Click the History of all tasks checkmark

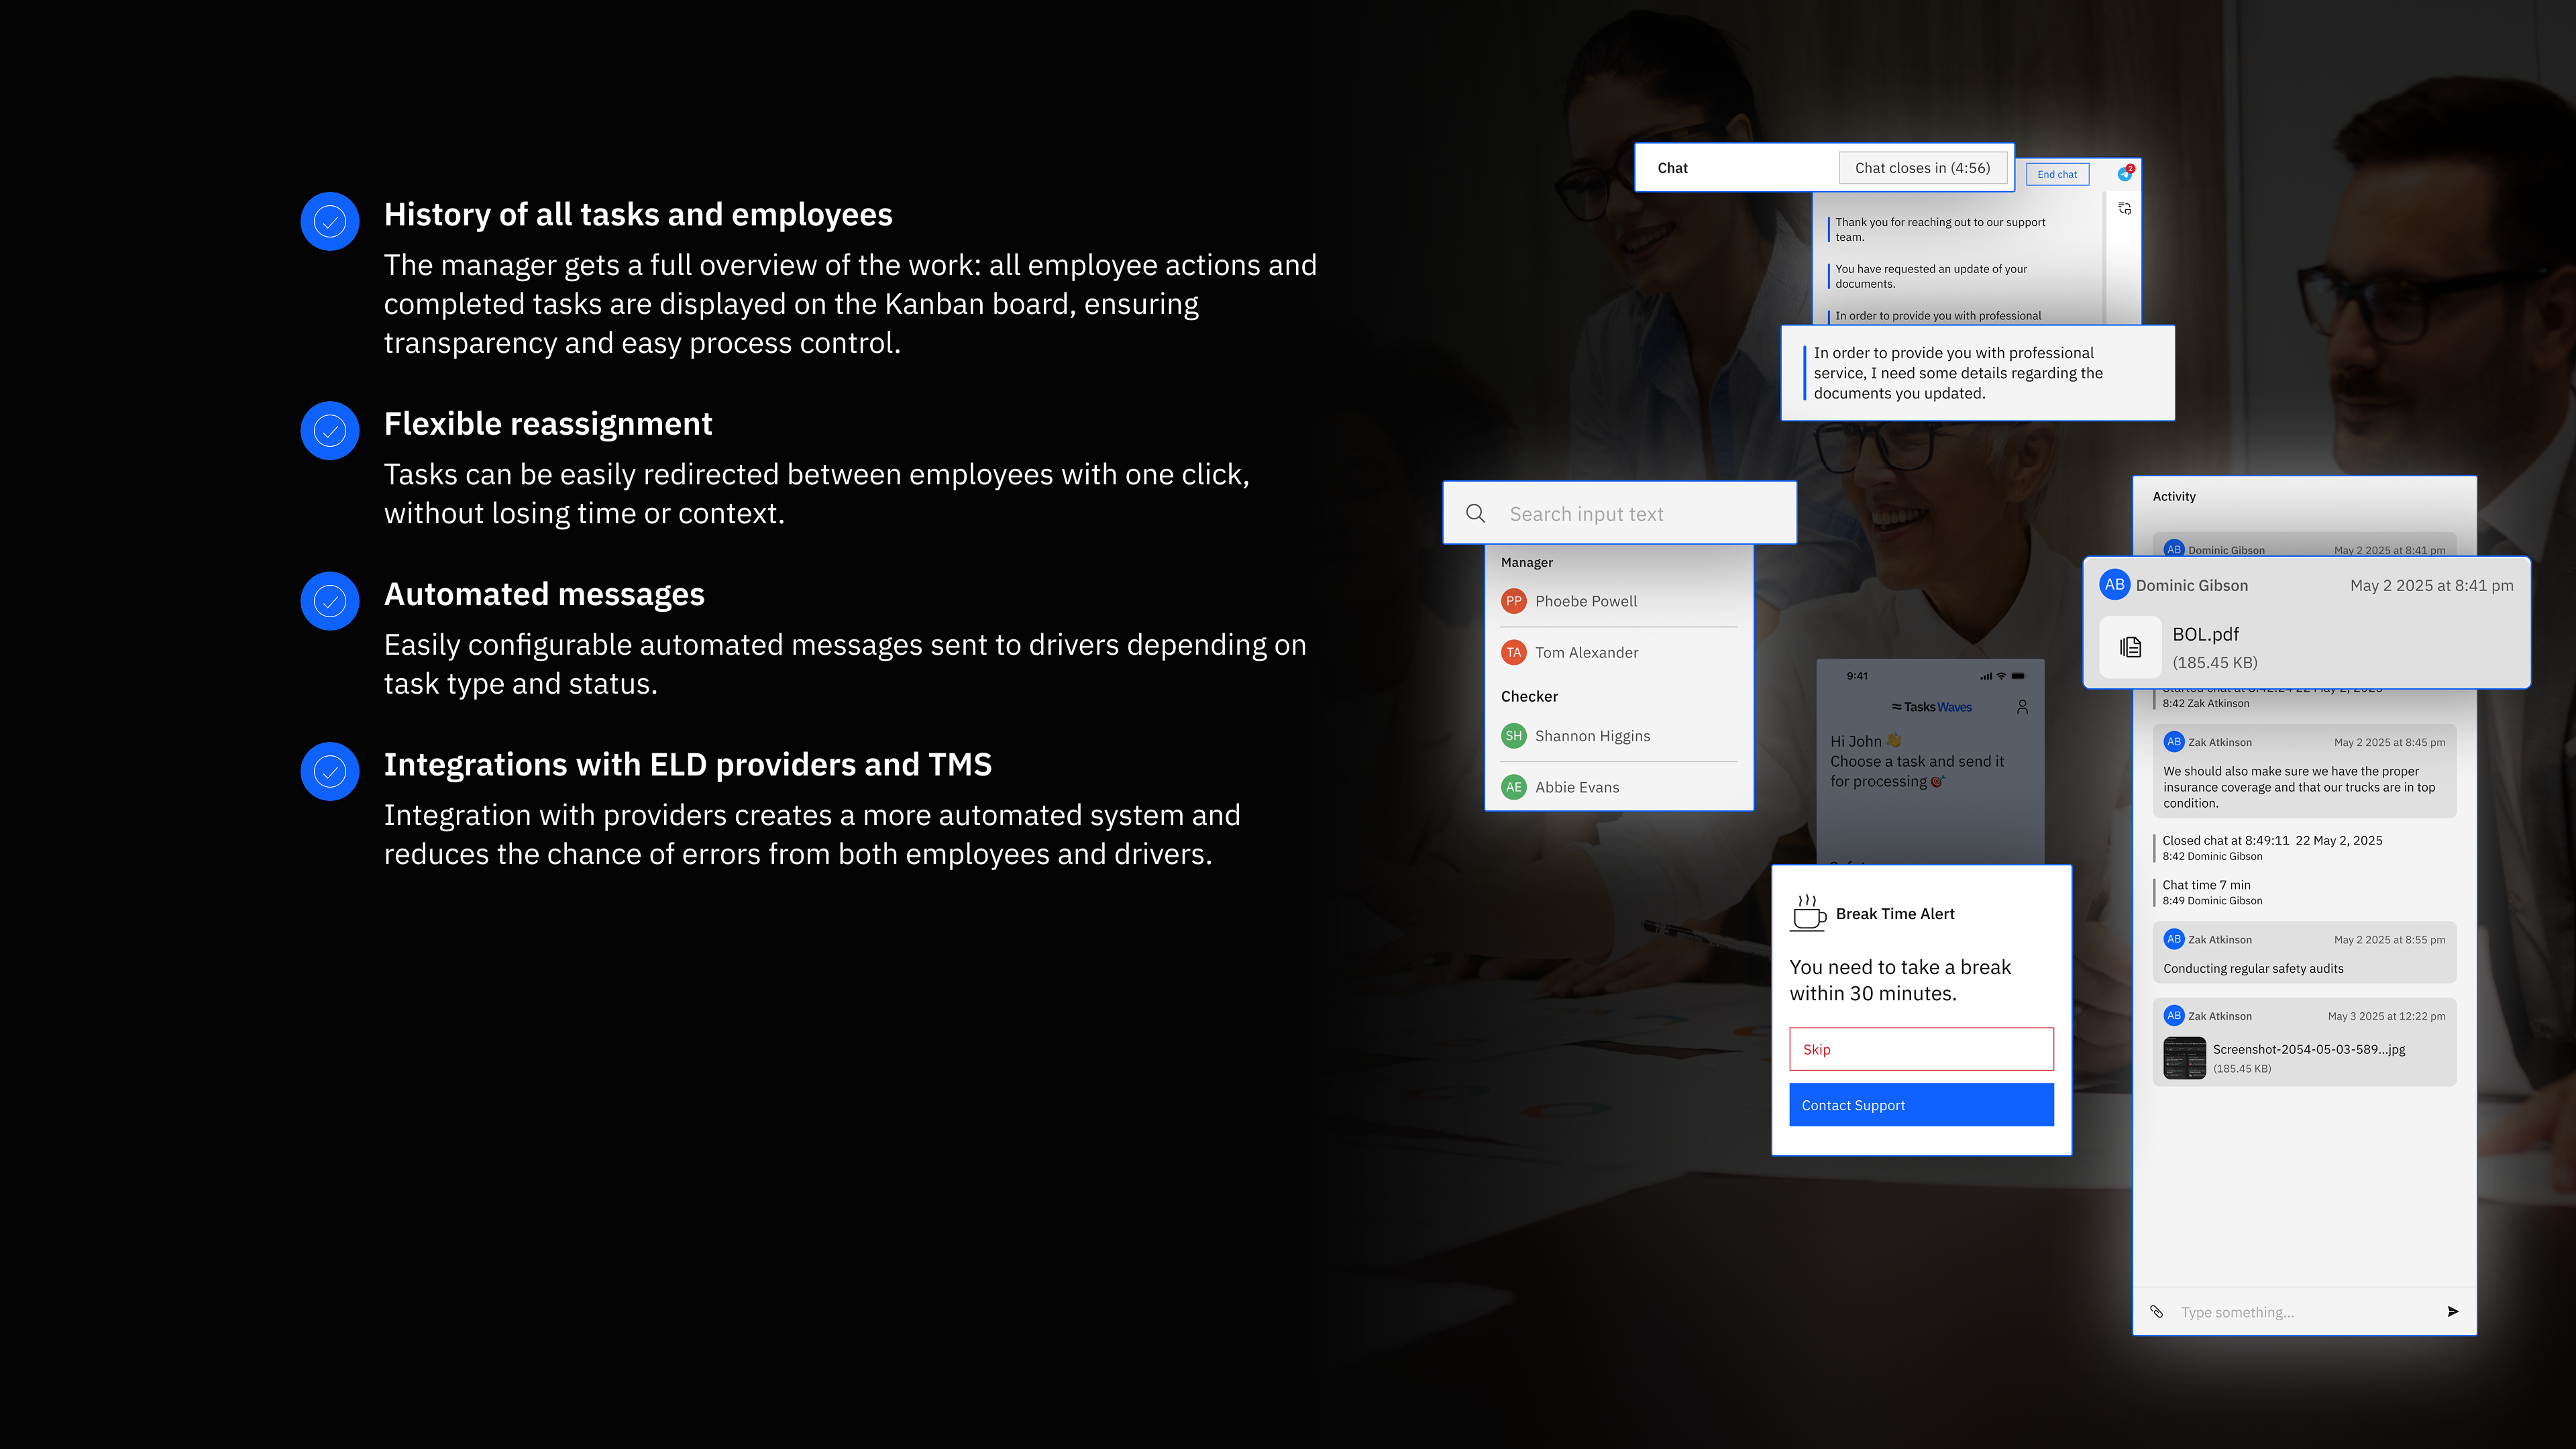(x=330, y=221)
